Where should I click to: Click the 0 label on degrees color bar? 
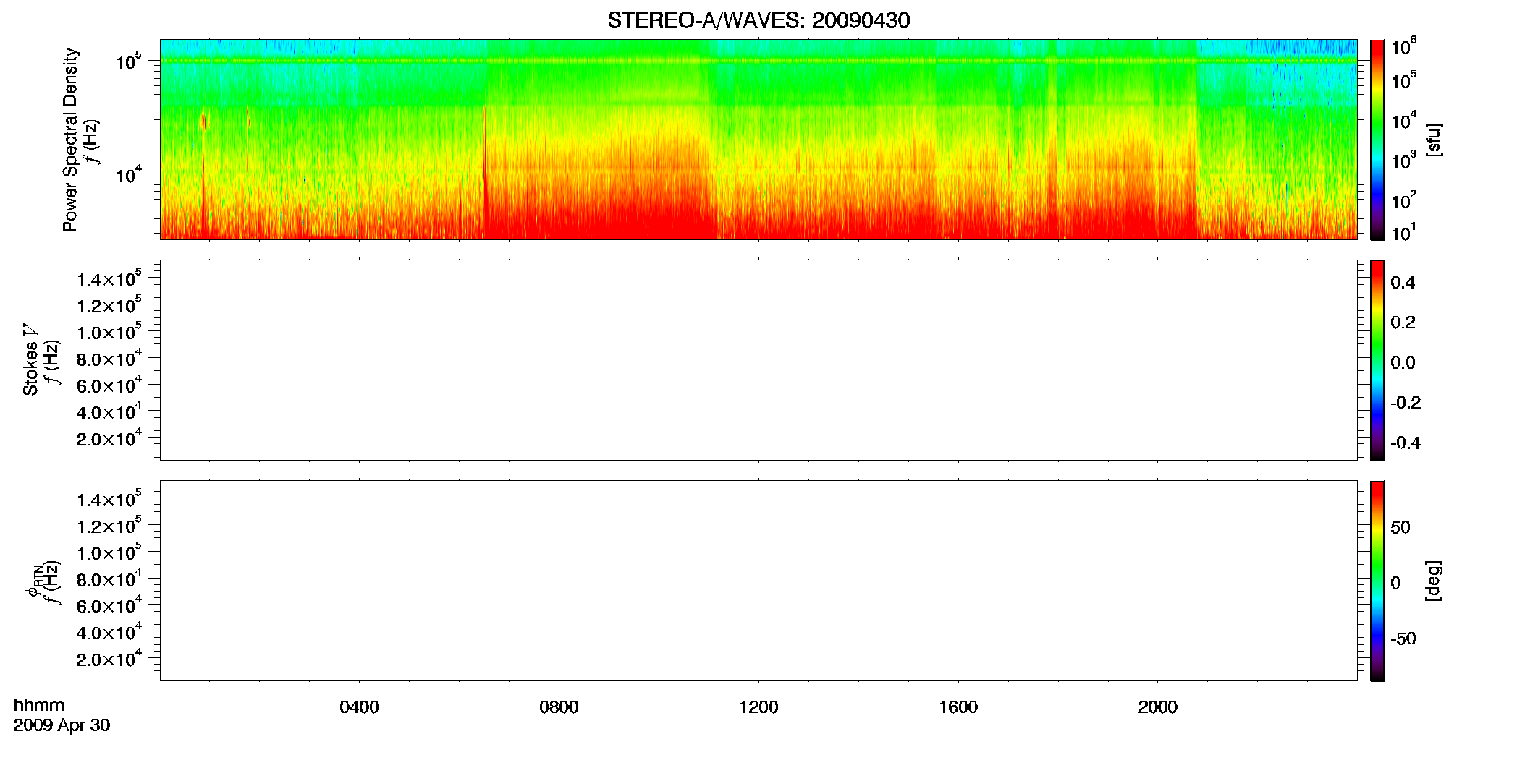pos(1395,582)
